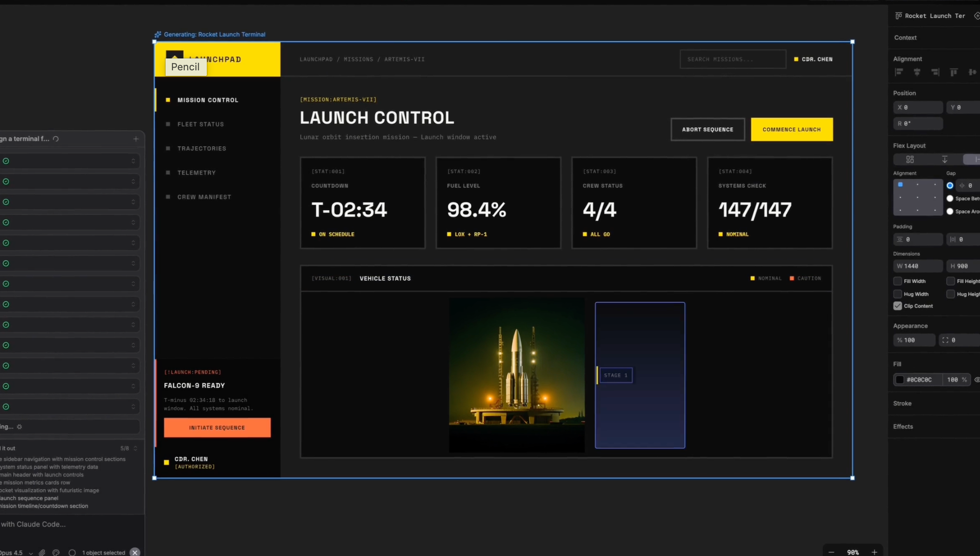The image size is (980, 556).
Task: Expand the 5/8 task list chevron
Action: (135, 448)
